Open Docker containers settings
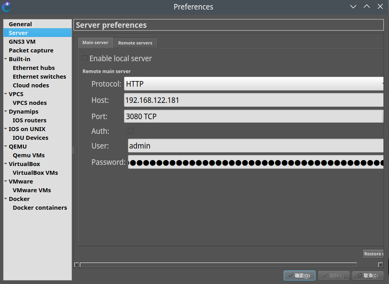The image size is (389, 284). [40, 208]
